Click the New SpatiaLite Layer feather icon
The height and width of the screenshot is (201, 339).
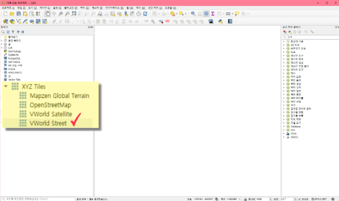(x=25, y=22)
